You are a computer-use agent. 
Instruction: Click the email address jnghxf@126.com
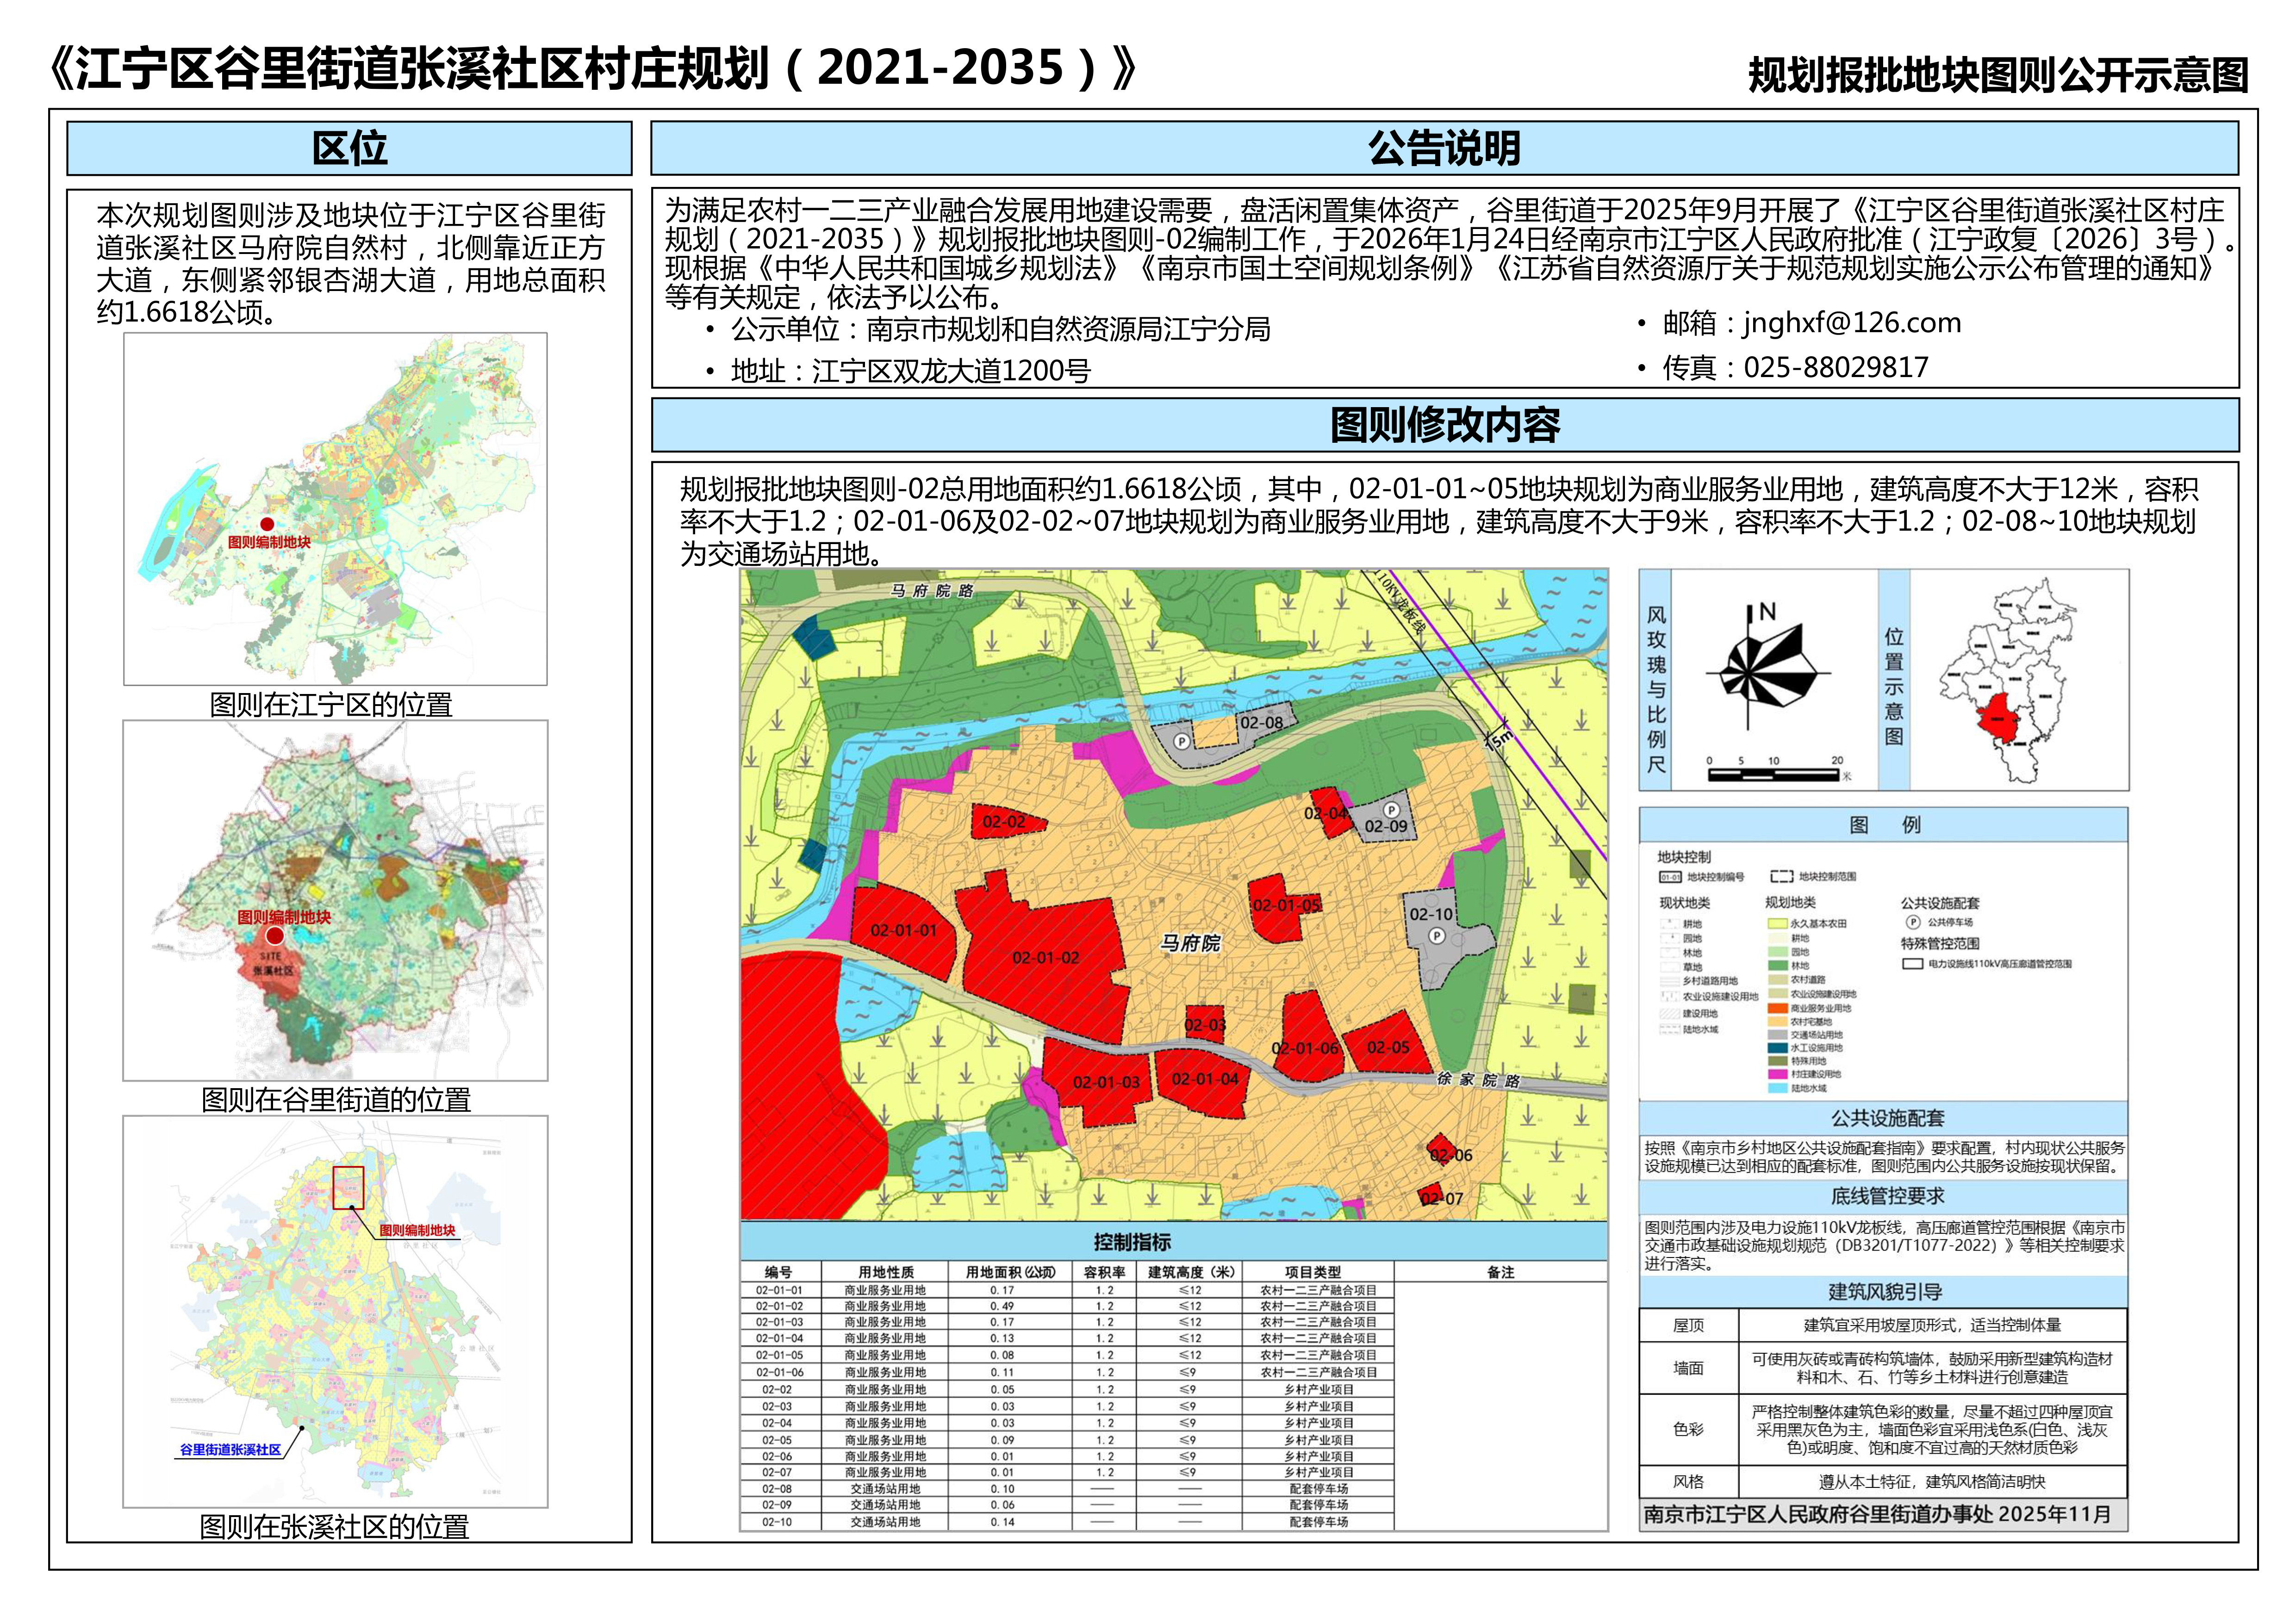click(1851, 324)
